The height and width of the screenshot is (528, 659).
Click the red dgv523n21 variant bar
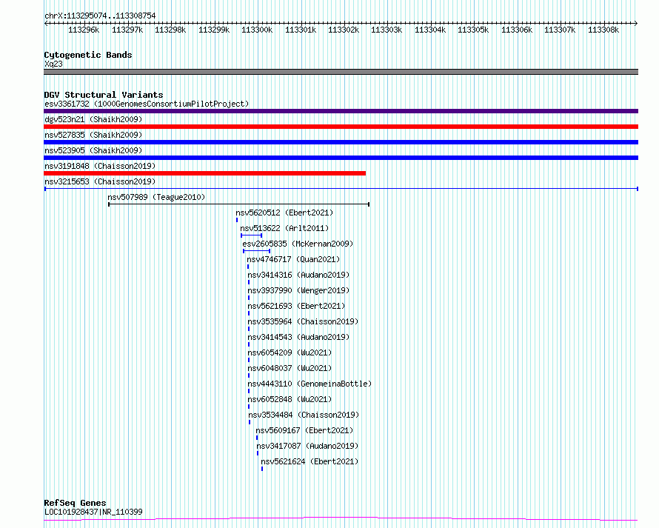click(341, 127)
